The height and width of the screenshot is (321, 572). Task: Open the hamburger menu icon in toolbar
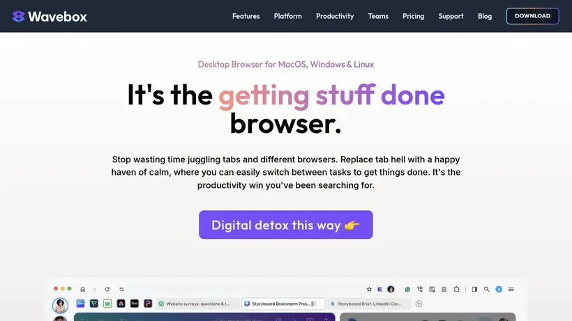511,290
